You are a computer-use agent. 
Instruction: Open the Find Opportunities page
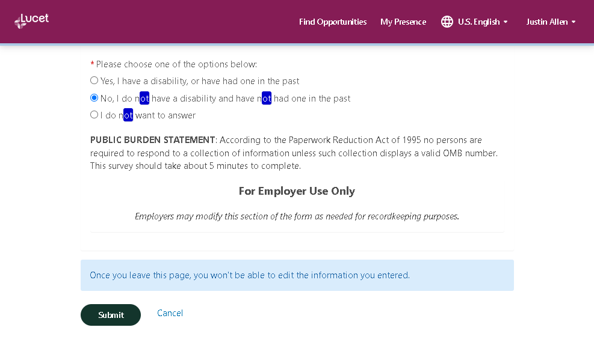click(x=332, y=22)
